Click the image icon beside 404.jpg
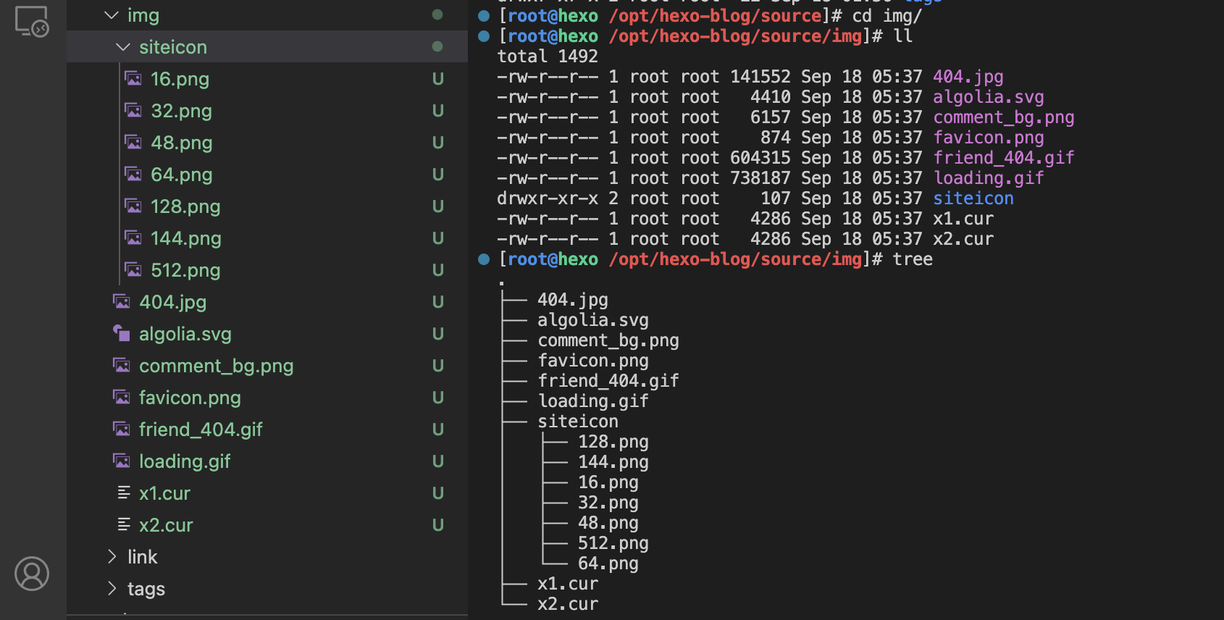 [x=122, y=301]
